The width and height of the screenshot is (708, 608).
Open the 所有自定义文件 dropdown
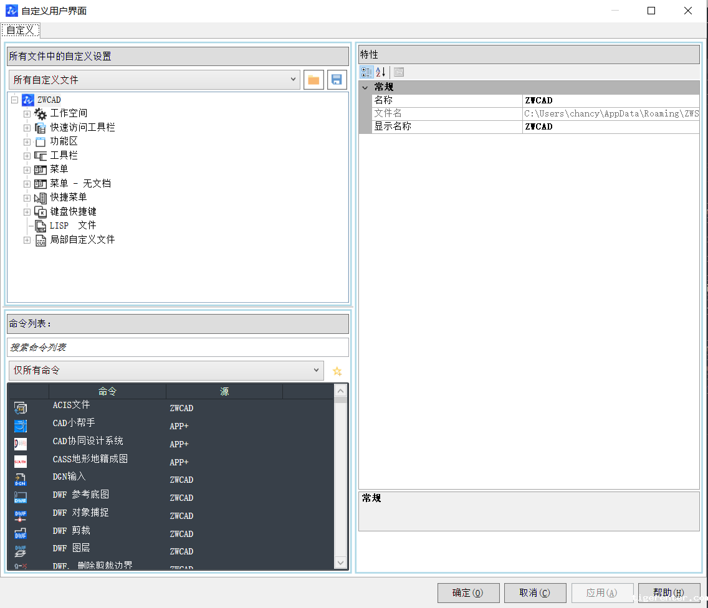pyautogui.click(x=294, y=80)
